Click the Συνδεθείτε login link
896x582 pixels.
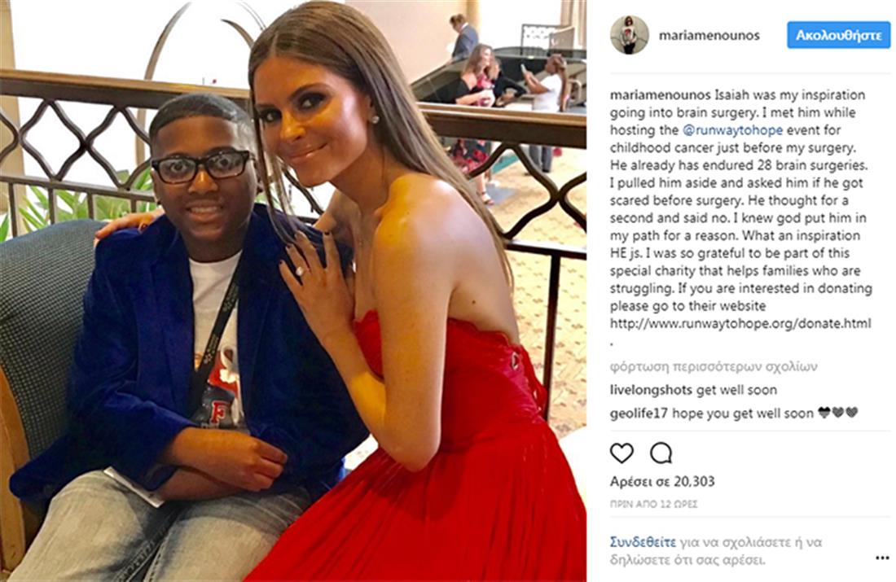643,542
